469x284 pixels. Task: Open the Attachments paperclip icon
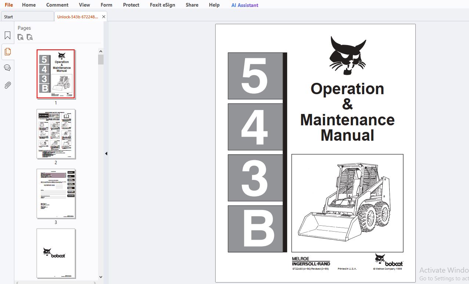(x=7, y=85)
